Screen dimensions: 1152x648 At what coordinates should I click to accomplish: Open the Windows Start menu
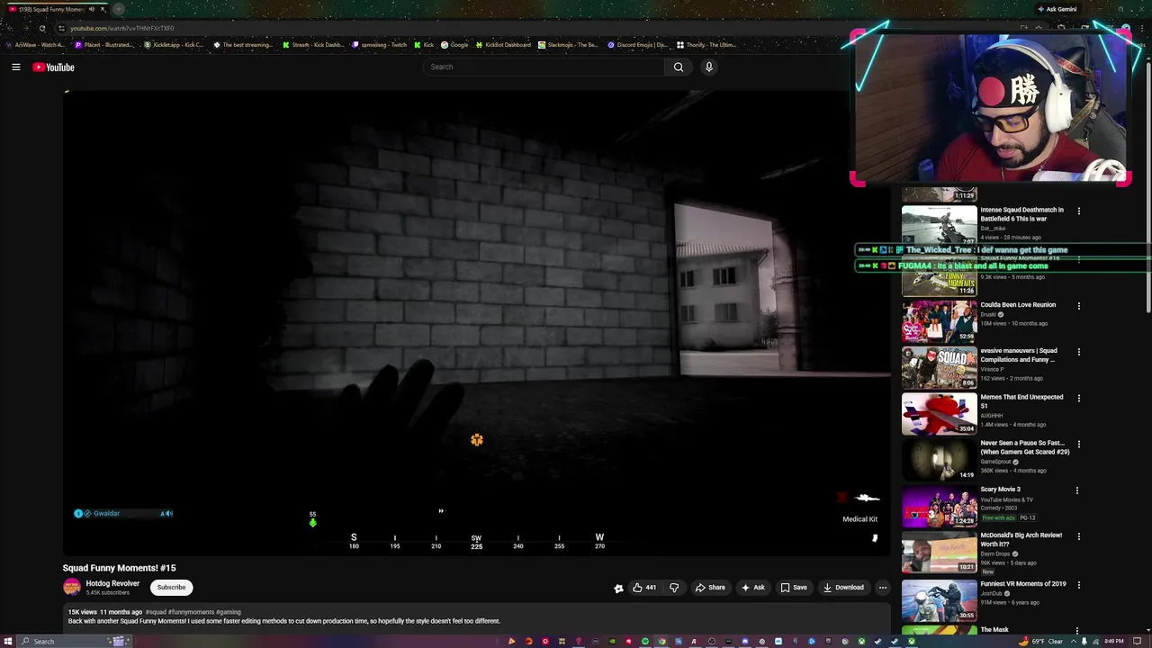(10, 641)
